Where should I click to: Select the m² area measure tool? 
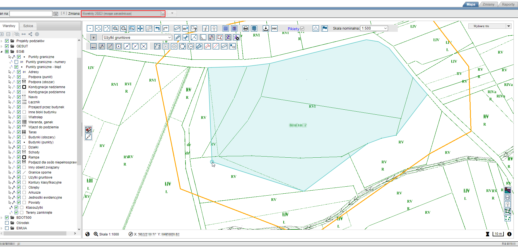[x=185, y=28]
